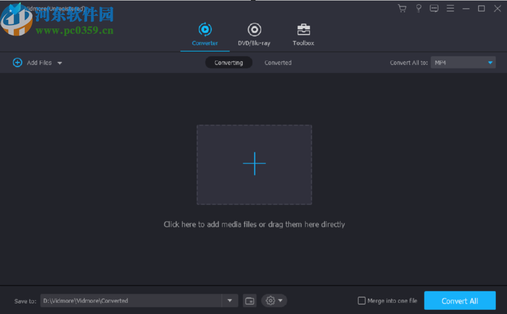
Task: Open the gear settings dropdown
Action: point(274,301)
